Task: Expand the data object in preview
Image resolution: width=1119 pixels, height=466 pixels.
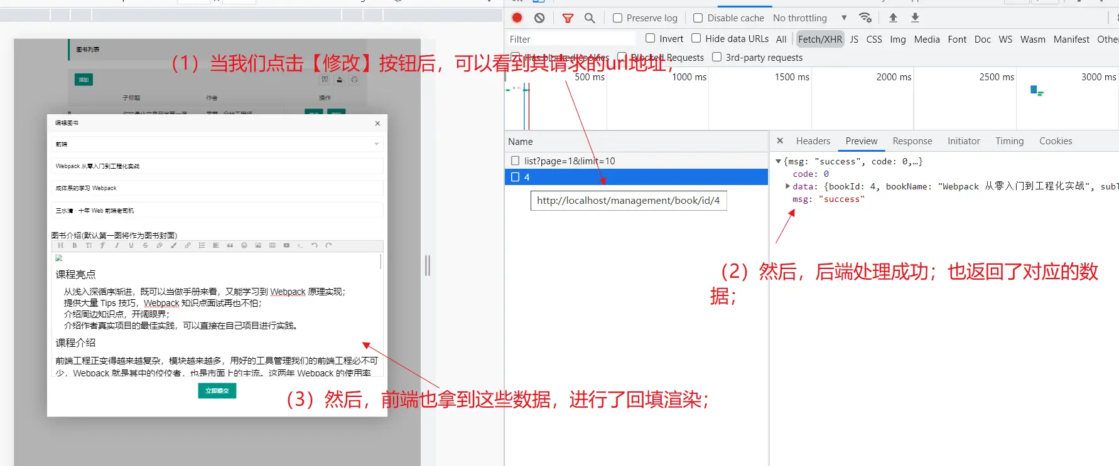Action: pyautogui.click(x=787, y=186)
